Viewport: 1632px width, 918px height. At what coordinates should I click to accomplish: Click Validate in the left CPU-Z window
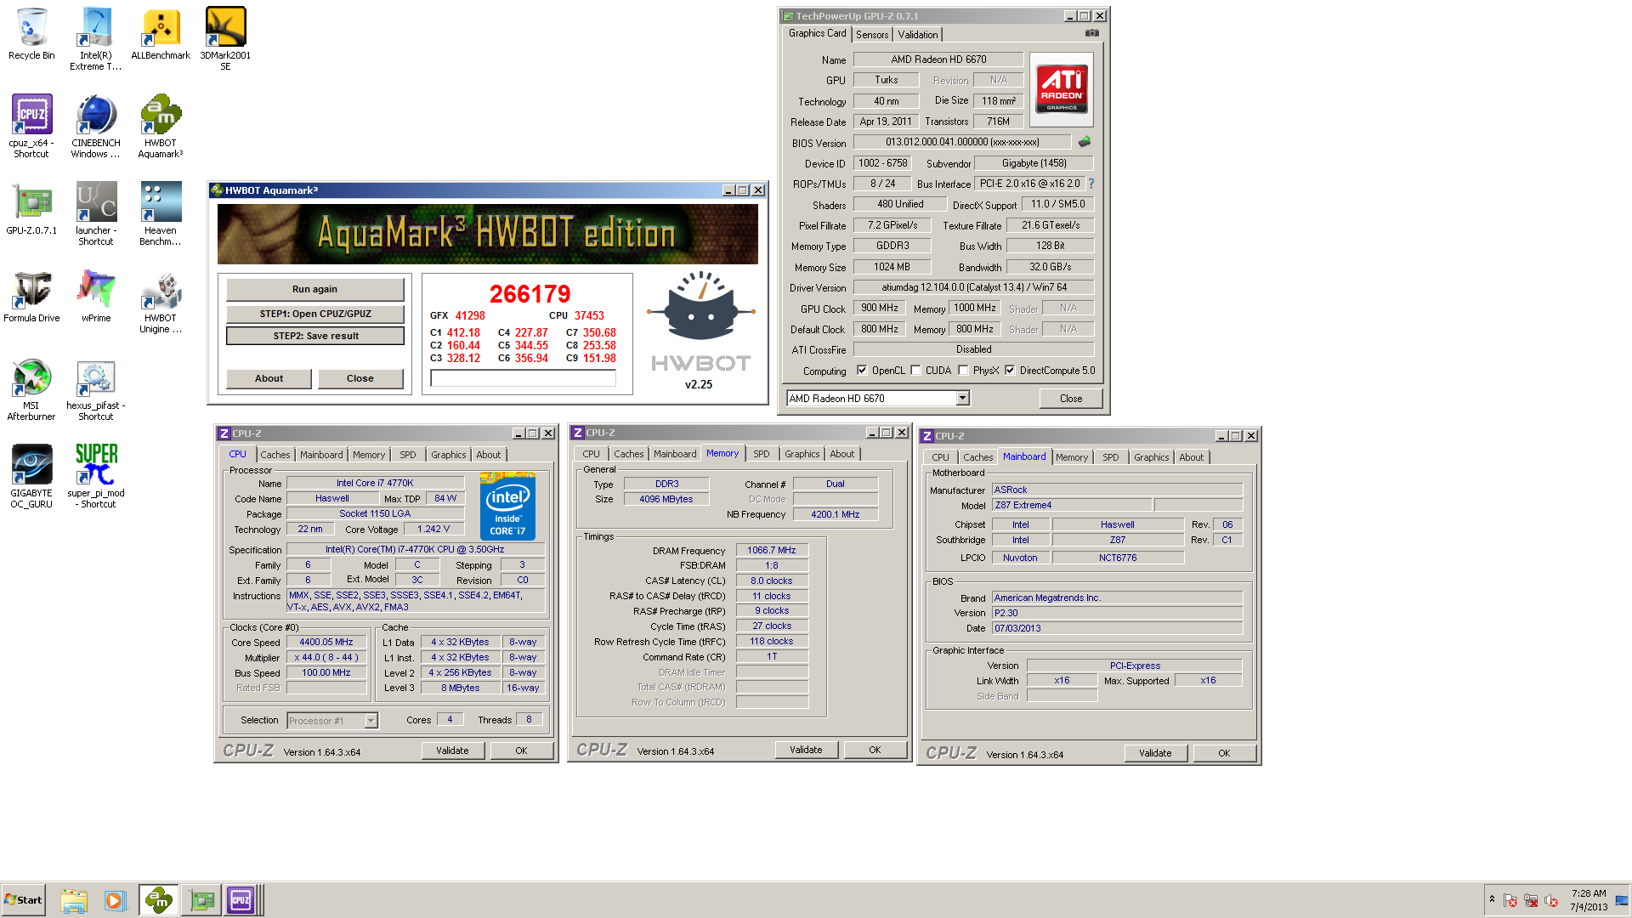pyautogui.click(x=452, y=751)
